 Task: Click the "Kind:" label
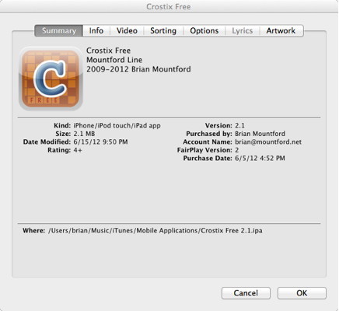pos(62,126)
